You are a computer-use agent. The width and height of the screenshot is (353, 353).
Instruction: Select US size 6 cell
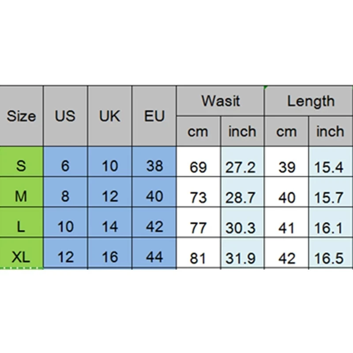pos(65,166)
